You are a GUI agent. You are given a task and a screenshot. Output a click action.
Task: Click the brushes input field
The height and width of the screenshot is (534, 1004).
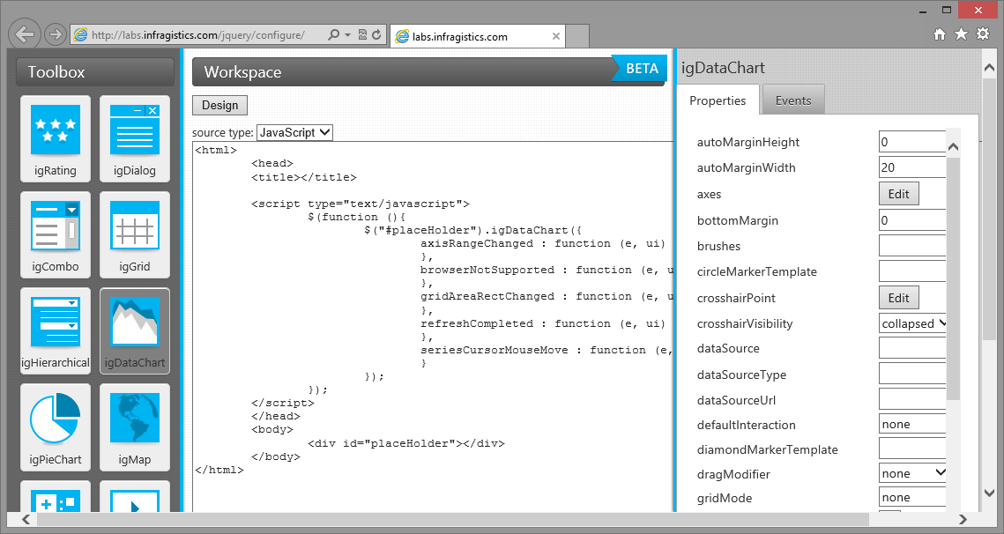pyautogui.click(x=912, y=246)
